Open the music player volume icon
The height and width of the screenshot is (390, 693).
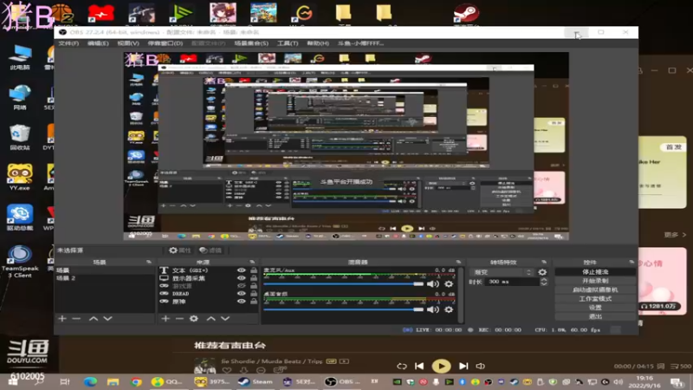(481, 366)
